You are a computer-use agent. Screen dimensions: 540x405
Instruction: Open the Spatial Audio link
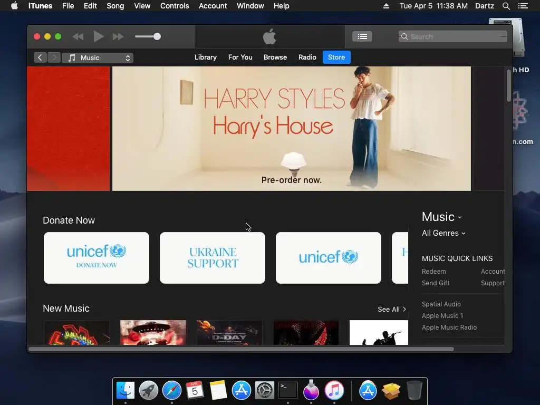point(441,304)
